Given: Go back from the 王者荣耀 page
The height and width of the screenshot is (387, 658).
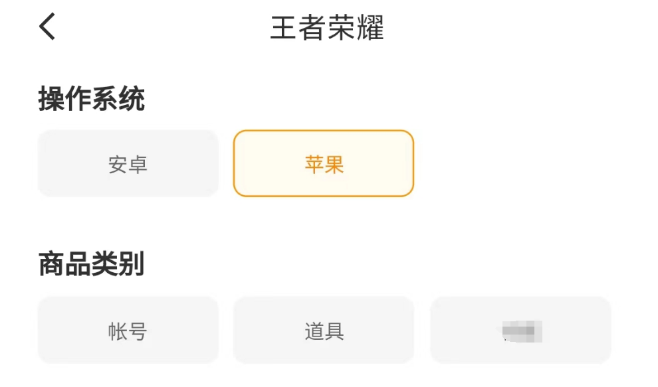Looking at the screenshot, I should [x=47, y=27].
